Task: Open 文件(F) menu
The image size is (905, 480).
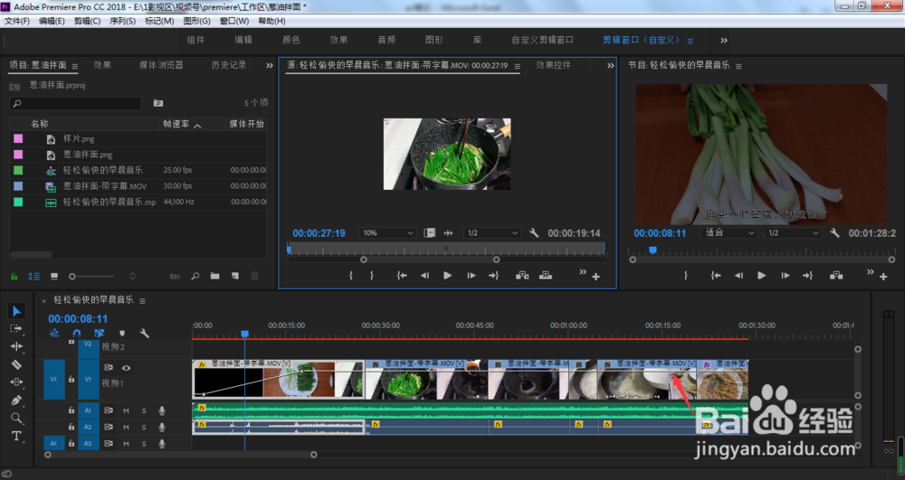Action: click(17, 21)
